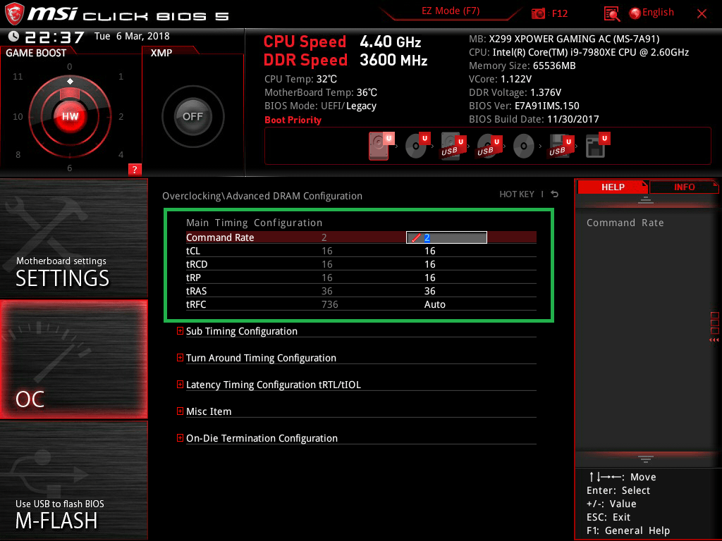Click the DDR Speed 3600 MHz readout

345,60
